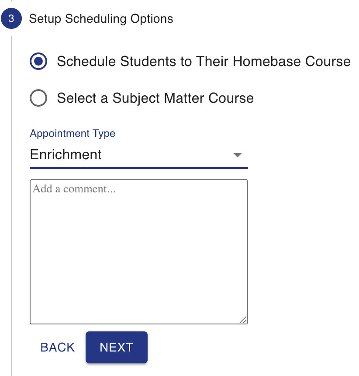
Task: Click the empty Subject Matter radio circle
Action: 38,98
